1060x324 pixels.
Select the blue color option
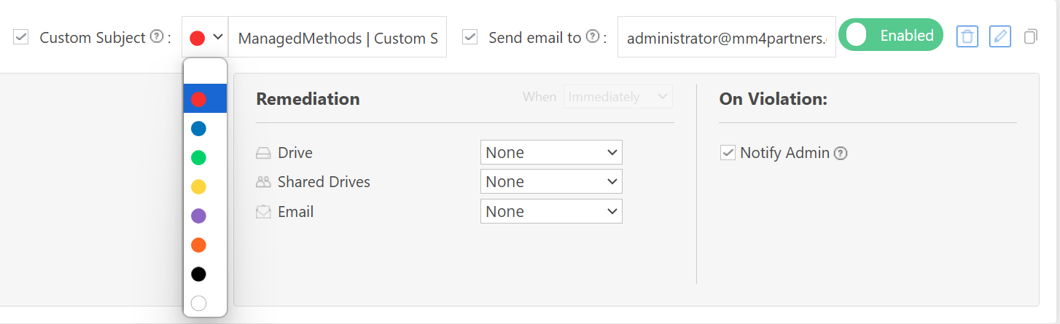(198, 129)
